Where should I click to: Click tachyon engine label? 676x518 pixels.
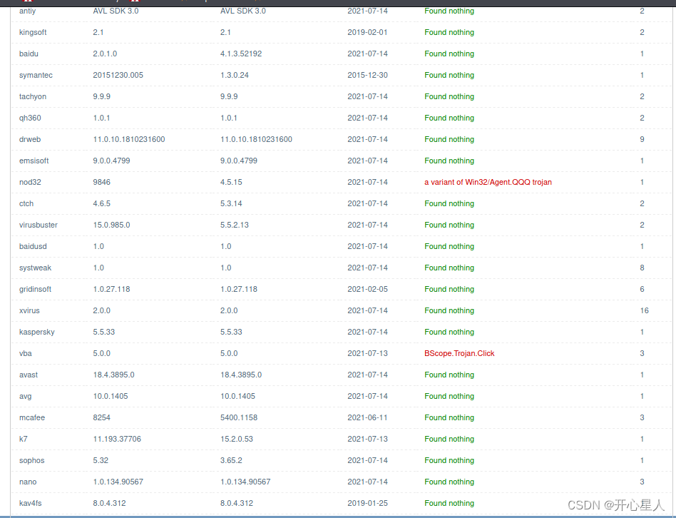pos(33,96)
